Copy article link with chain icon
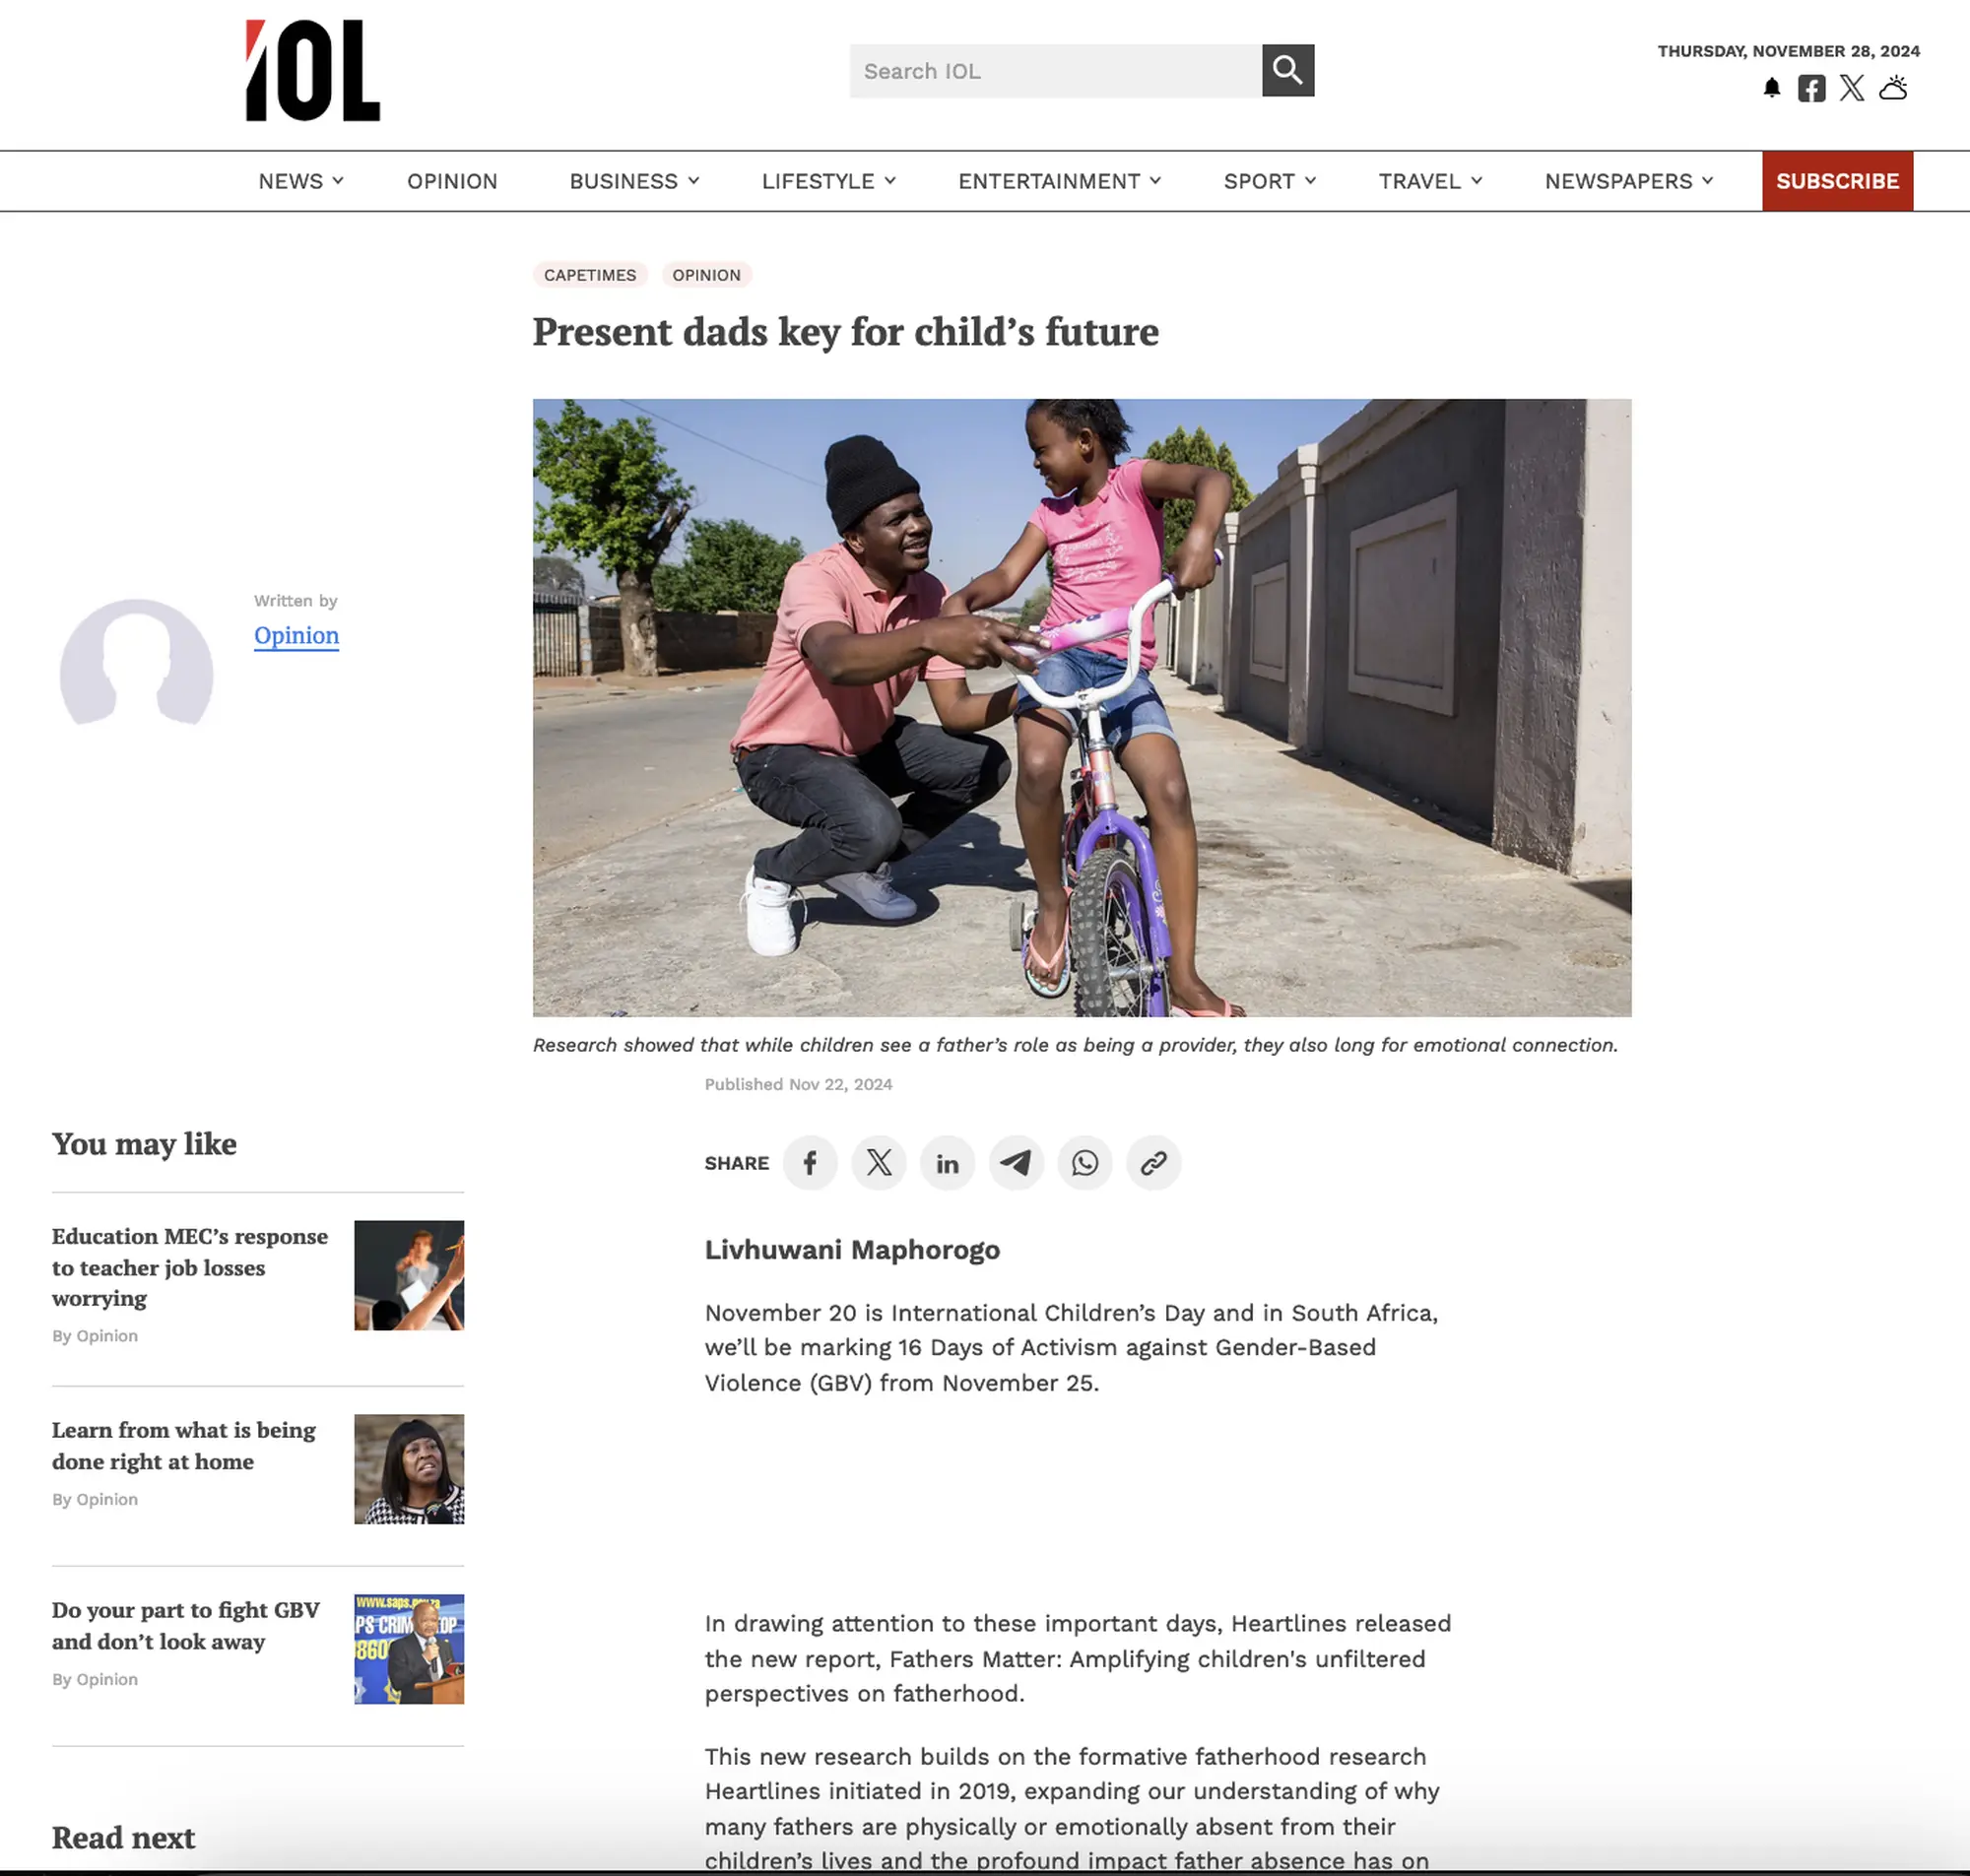Viewport: 1970px width, 1876px height. (1153, 1162)
